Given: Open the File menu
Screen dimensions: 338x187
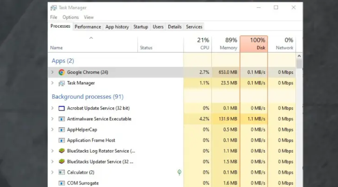Looking at the screenshot, I should 54,17.
